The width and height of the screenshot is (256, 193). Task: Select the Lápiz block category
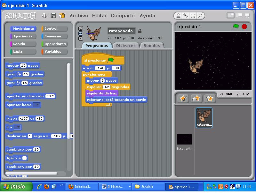pos(23,51)
